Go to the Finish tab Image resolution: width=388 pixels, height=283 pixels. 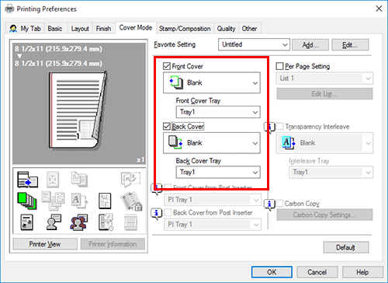(x=103, y=29)
